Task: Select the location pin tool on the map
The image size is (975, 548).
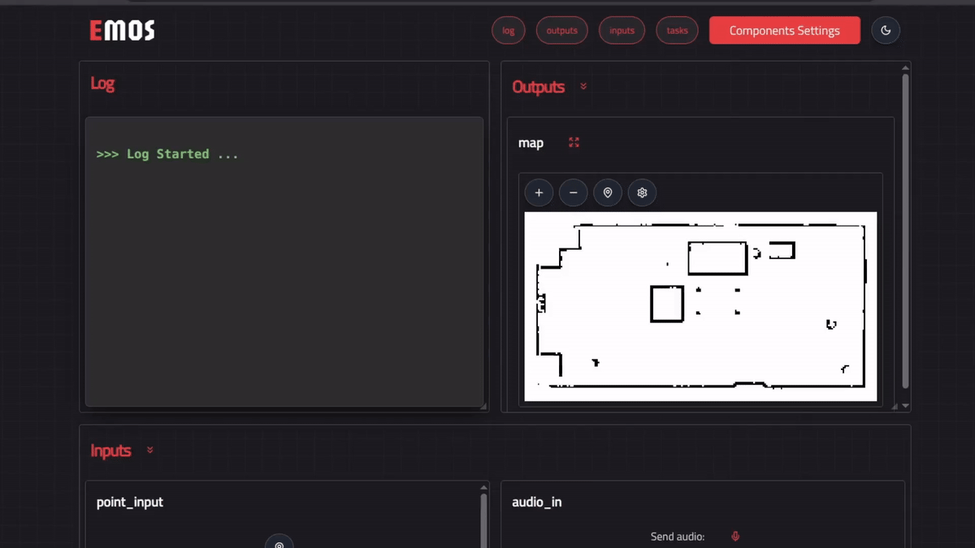Action: click(607, 192)
